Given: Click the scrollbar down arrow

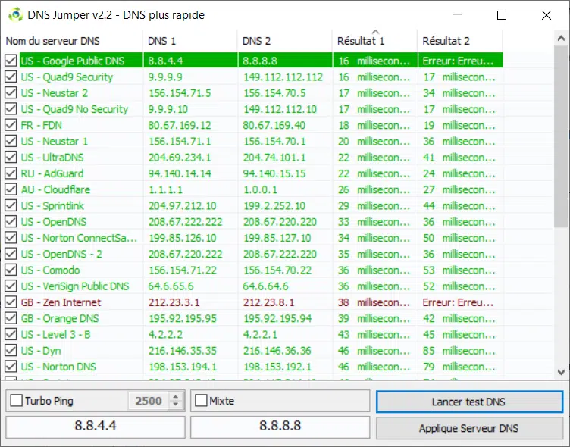Looking at the screenshot, I should click(x=561, y=372).
